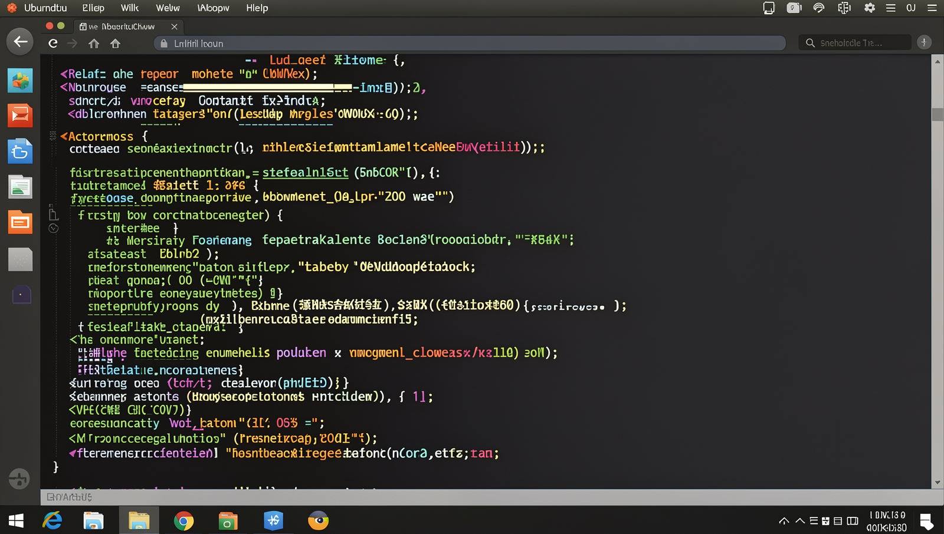This screenshot has height=534, width=944.
Task: Click the Ubuntu logo in the top bar
Action: coord(12,8)
